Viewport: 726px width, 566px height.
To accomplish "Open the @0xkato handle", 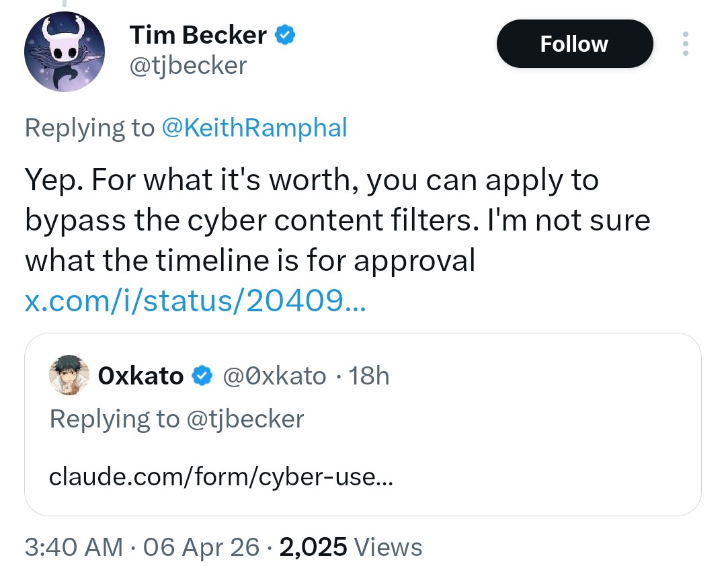I will 274,376.
